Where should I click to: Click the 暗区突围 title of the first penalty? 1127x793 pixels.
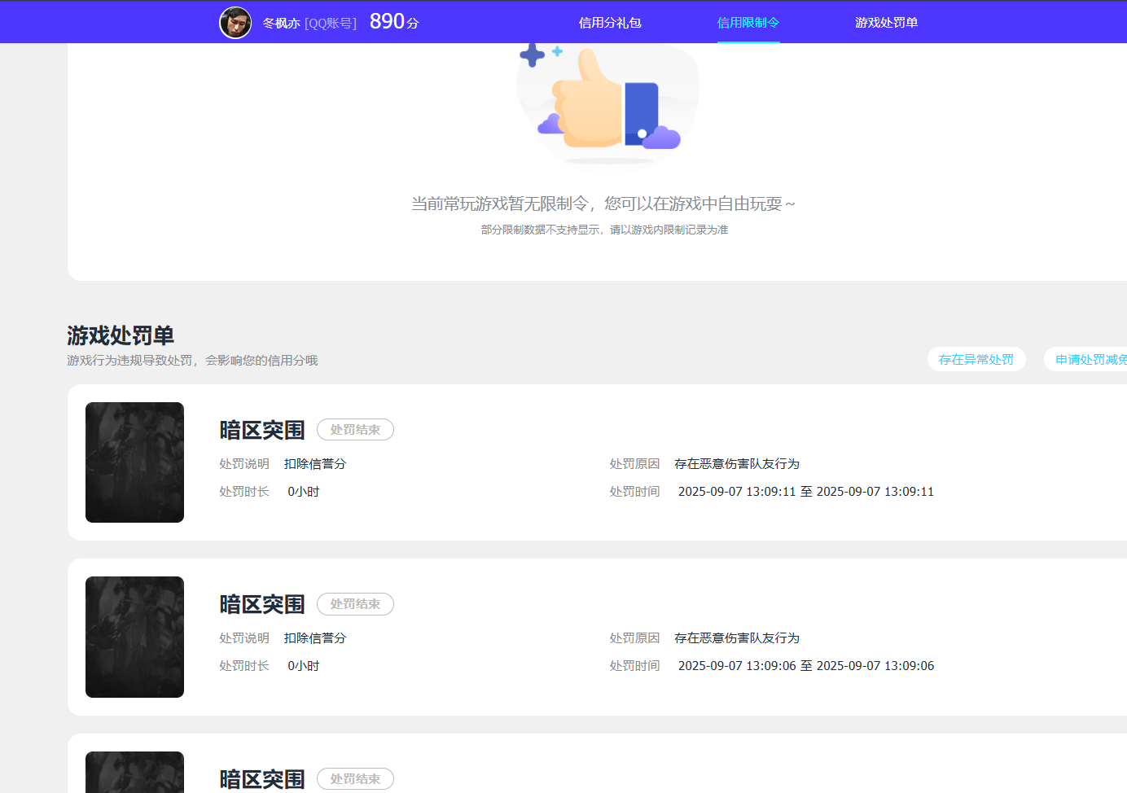click(261, 430)
